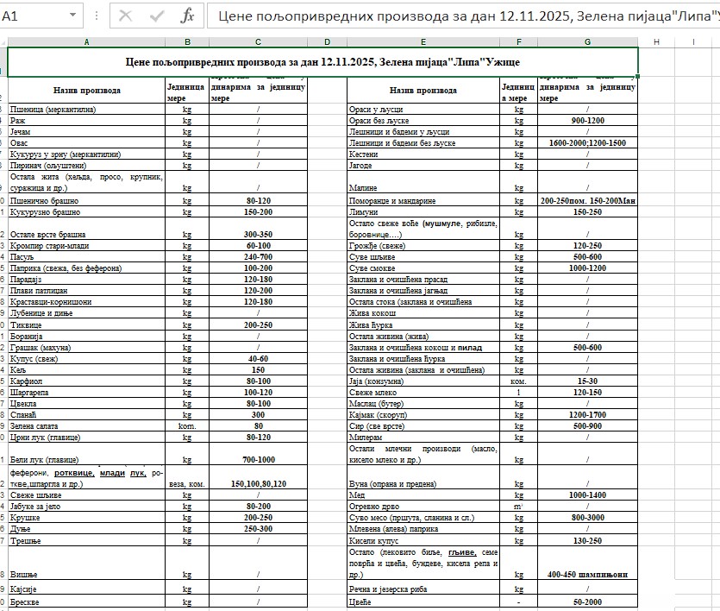Image resolution: width=720 pixels, height=611 pixels.
Task: Click the merged title cell about Зелена пијаца
Action: [322, 62]
